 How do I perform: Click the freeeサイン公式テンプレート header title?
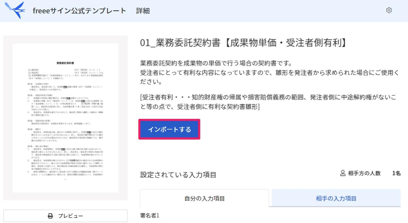click(79, 11)
